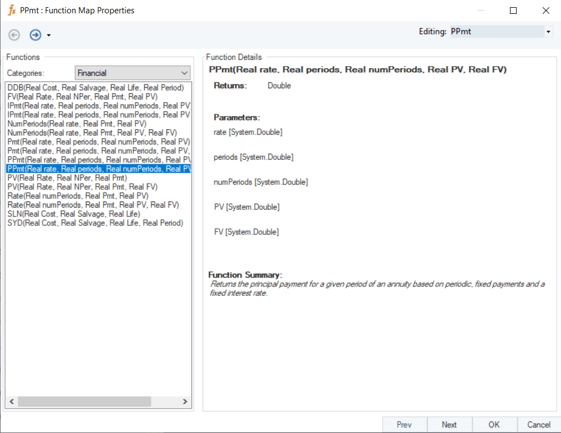Select FV(Real Rate, Real NPer, Real Pmt, Real PV)
Viewport: 561px width, 433px height.
pyautogui.click(x=83, y=97)
